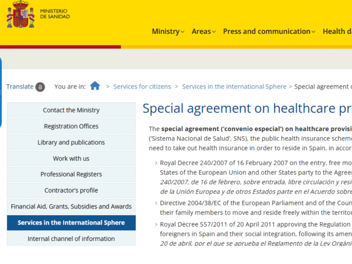Select 'Services in the International Sphere' in sidebar
Viewport: 352px width, 264px height.
(x=71, y=222)
